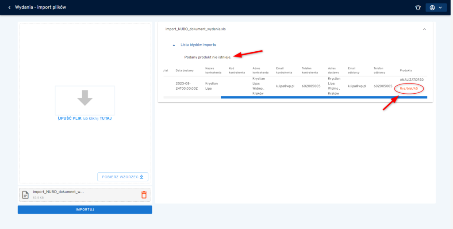Click the document icon of uploaded file
Screen dimensions: 453x229
[26, 195]
